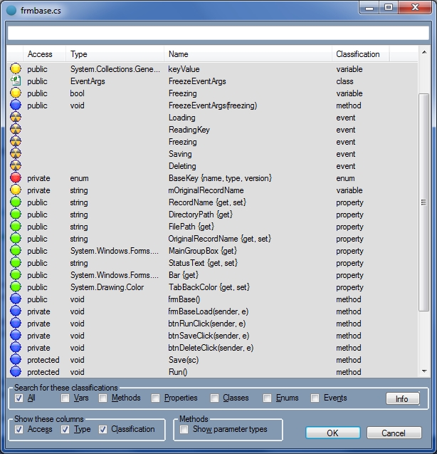The width and height of the screenshot is (437, 454).
Task: Select the Save(sc) entry
Action: (184, 360)
